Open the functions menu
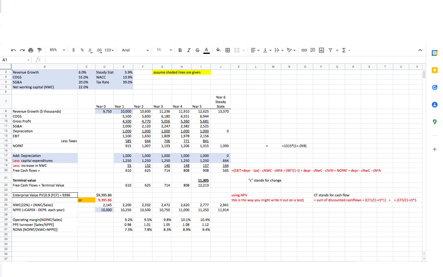The image size is (443, 277). click(345, 50)
